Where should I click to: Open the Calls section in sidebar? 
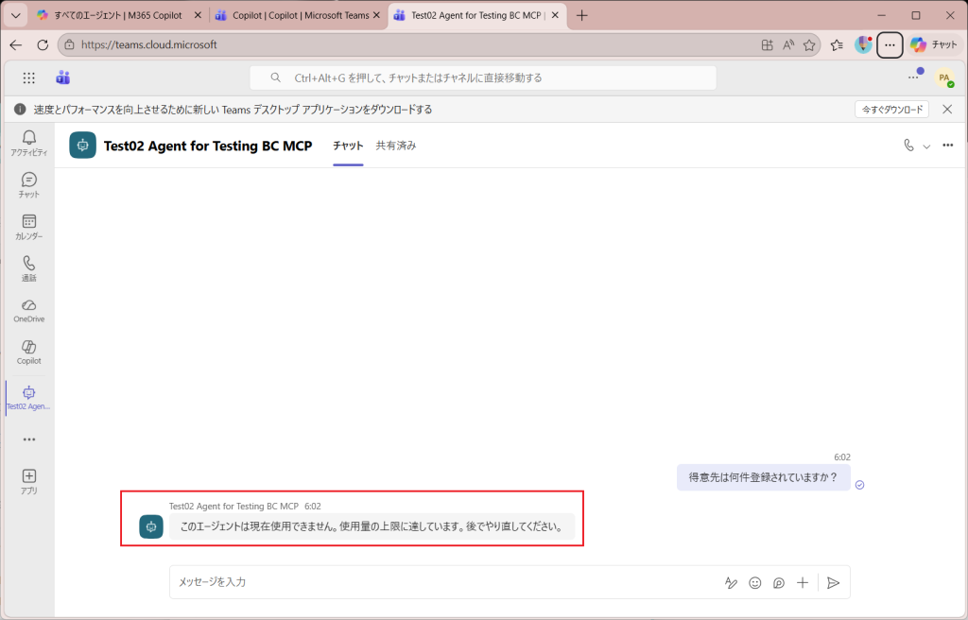click(x=28, y=267)
